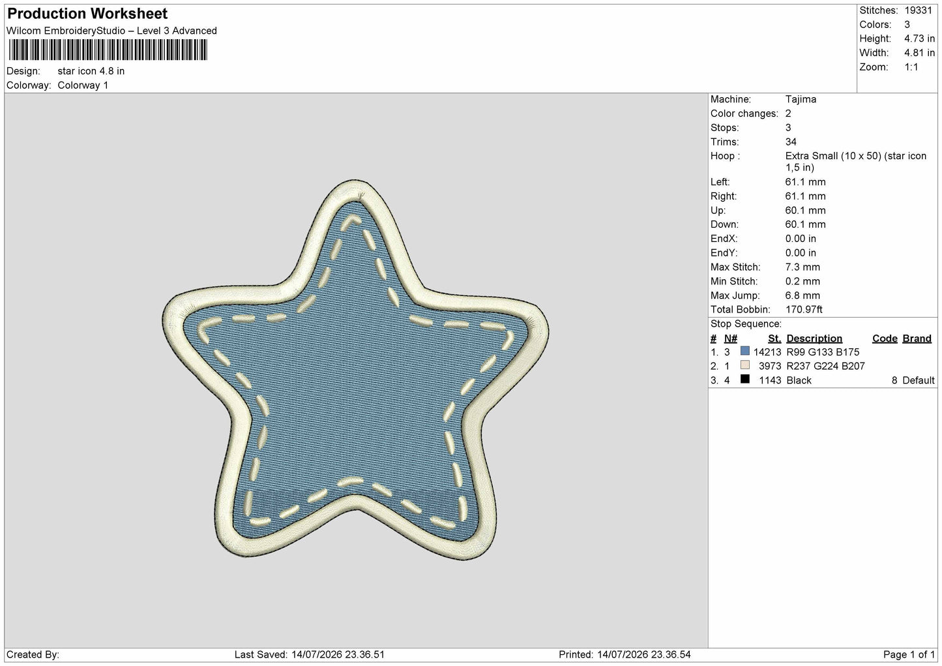Click the EndX value 0.00 in

tap(801, 239)
